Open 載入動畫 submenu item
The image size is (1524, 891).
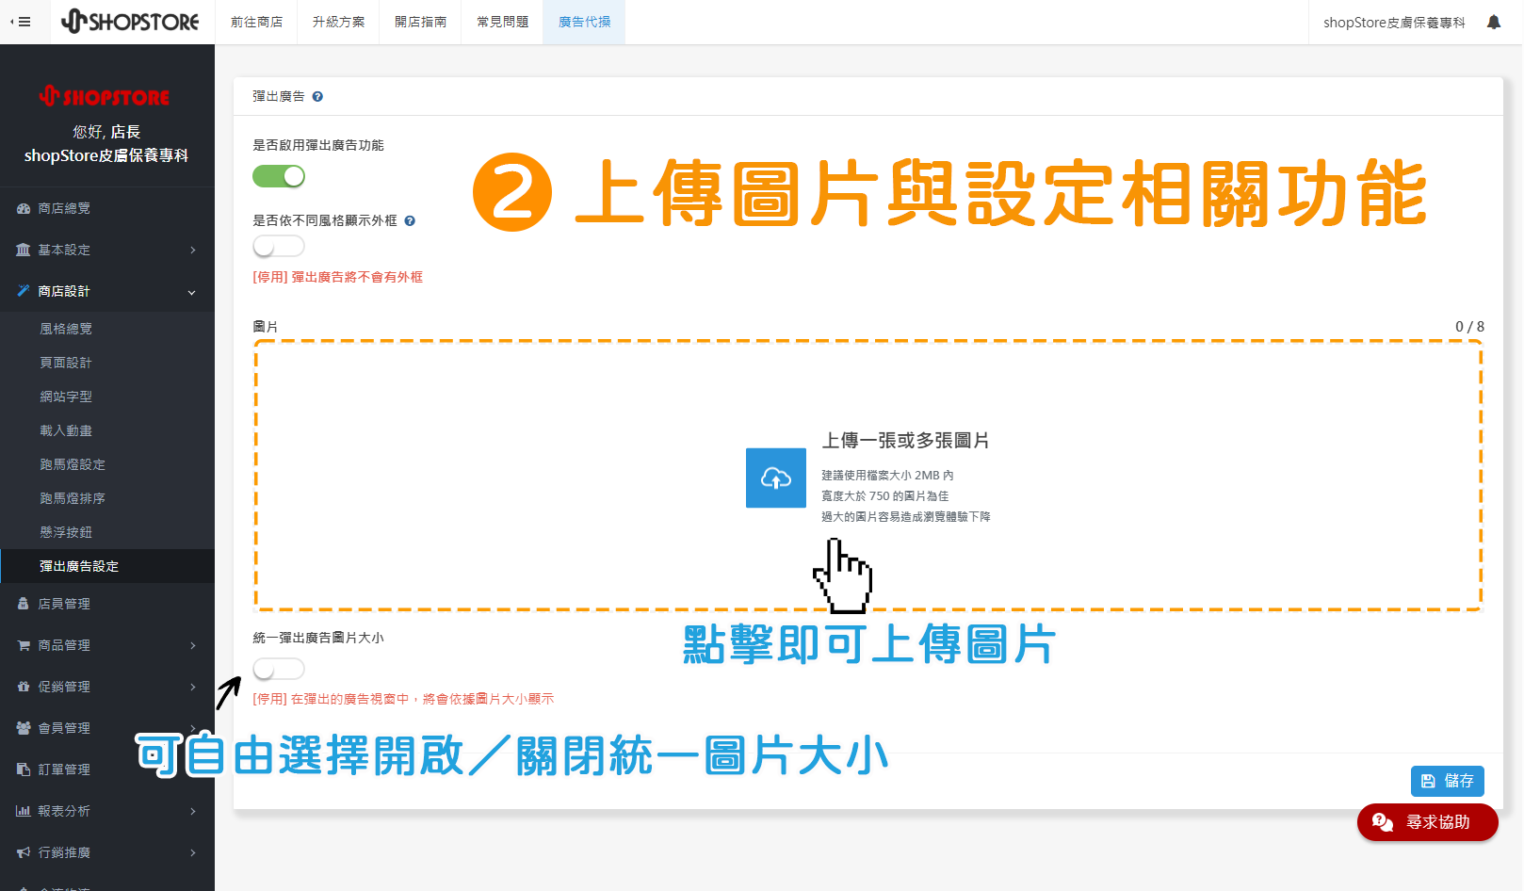66,430
